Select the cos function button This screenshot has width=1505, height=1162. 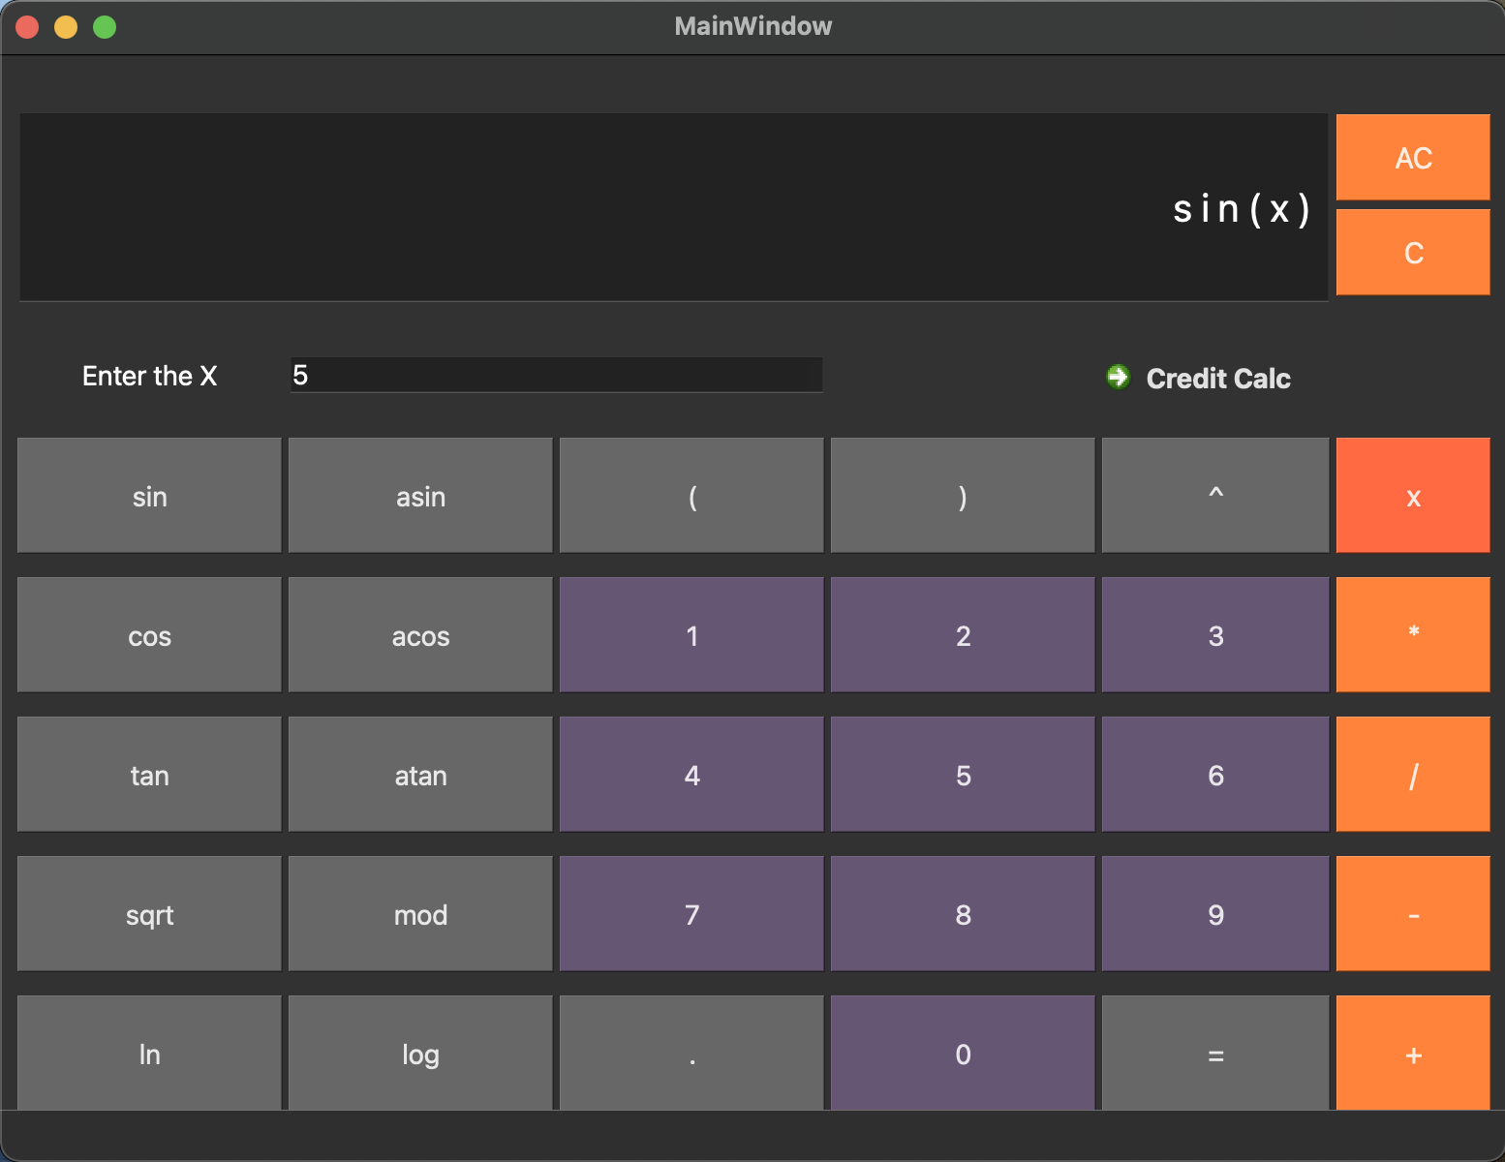[148, 635]
